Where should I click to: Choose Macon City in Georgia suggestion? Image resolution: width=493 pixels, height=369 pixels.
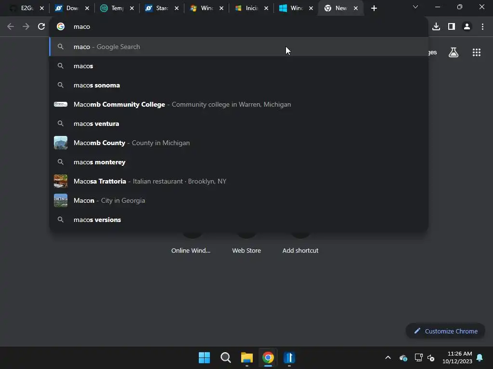coord(239,200)
